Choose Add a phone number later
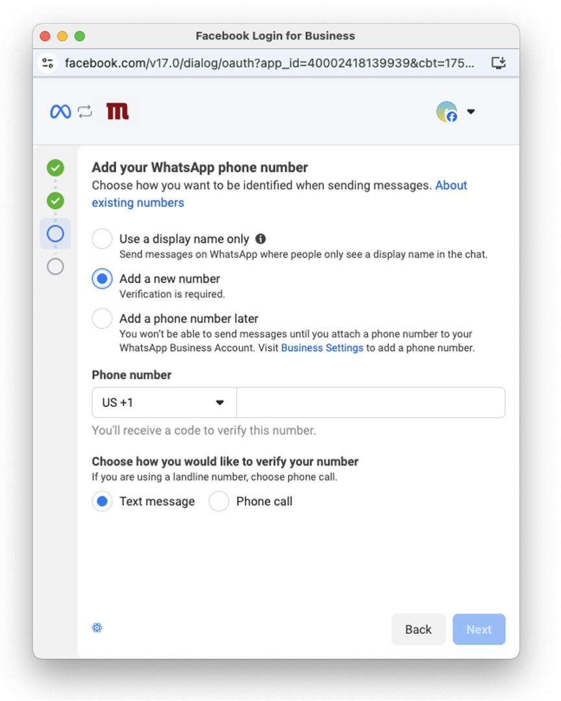 pos(102,318)
